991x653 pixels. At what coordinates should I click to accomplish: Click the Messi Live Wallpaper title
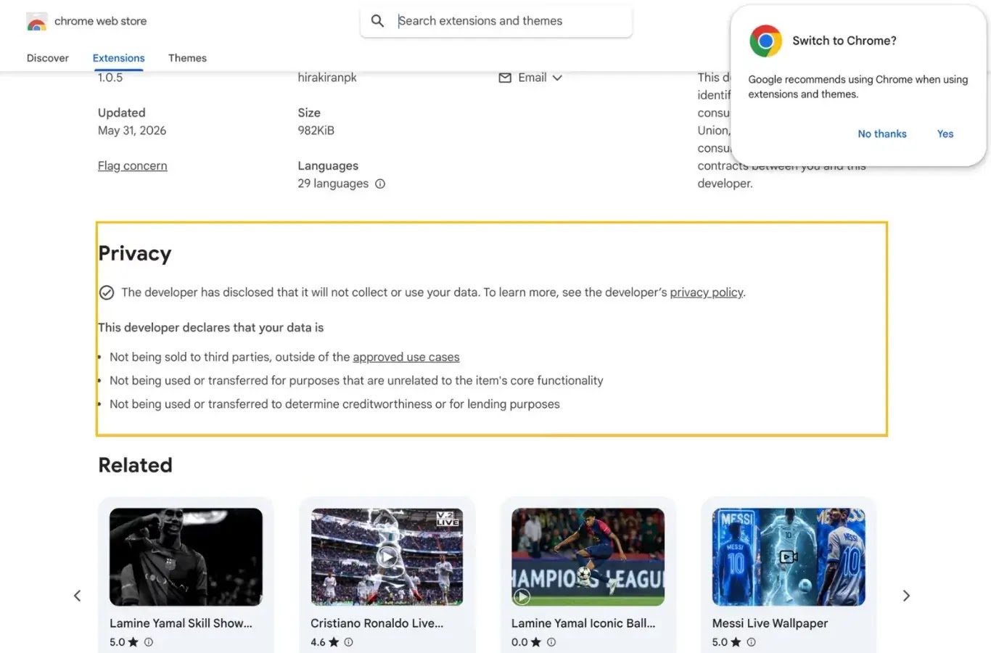(x=770, y=623)
